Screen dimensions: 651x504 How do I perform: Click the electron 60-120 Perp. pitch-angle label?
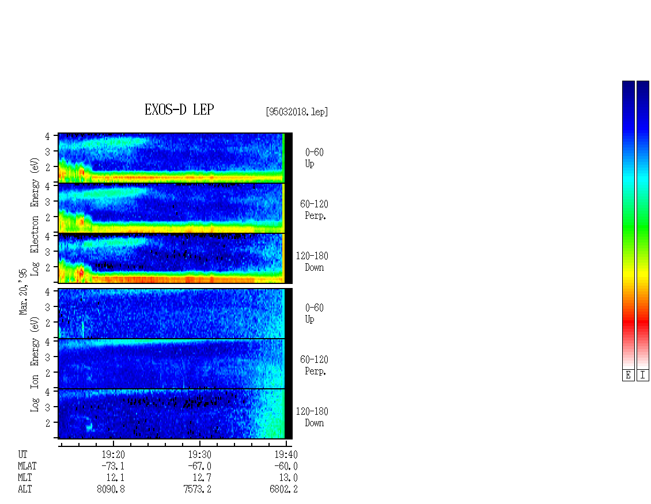click(315, 210)
